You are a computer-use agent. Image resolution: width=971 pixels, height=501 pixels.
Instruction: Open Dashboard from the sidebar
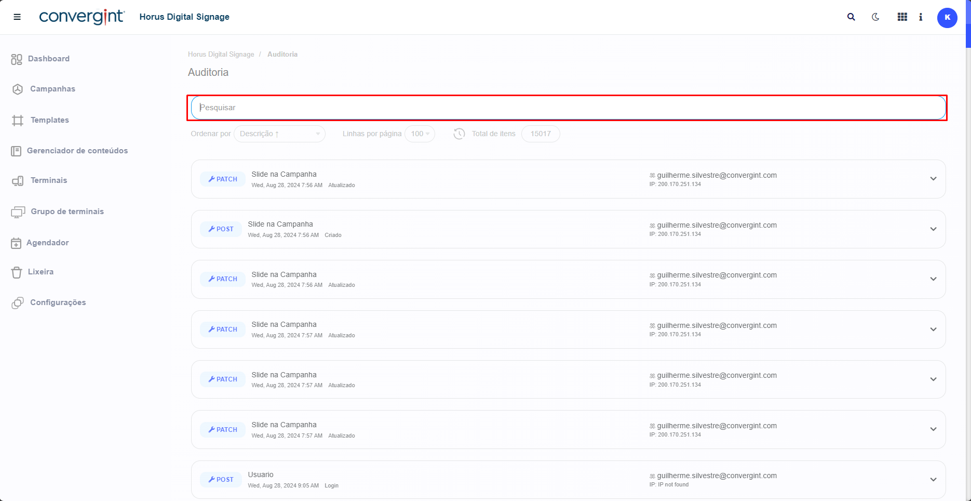(x=48, y=59)
